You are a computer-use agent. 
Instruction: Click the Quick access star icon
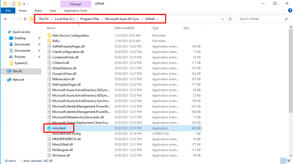pyautogui.click(x=9, y=32)
